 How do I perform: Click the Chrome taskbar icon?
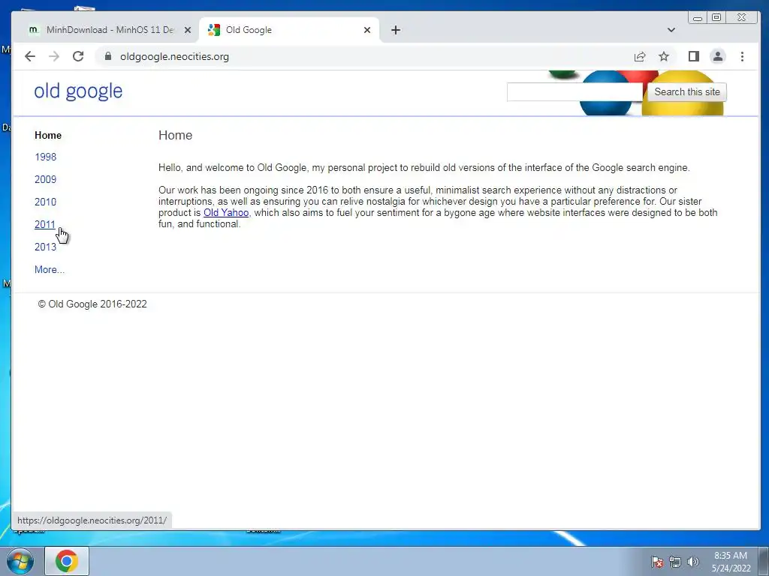point(67,561)
